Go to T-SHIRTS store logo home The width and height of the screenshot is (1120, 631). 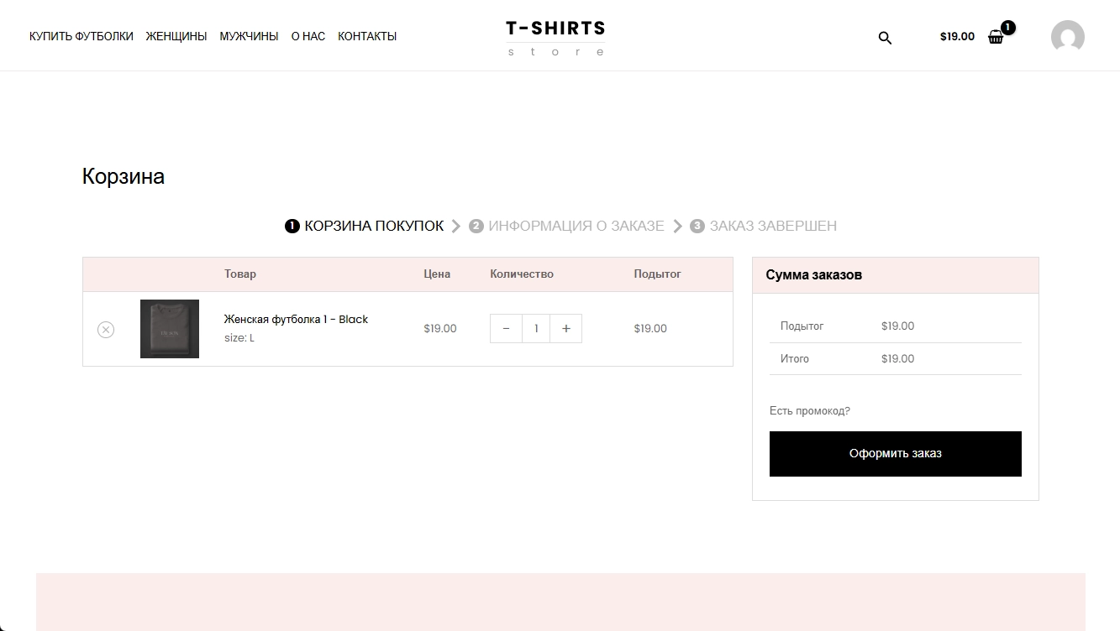click(x=555, y=37)
